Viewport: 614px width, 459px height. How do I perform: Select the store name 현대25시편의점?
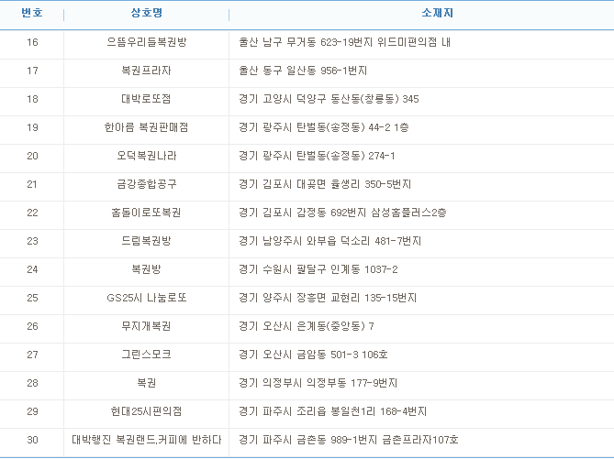click(x=147, y=411)
